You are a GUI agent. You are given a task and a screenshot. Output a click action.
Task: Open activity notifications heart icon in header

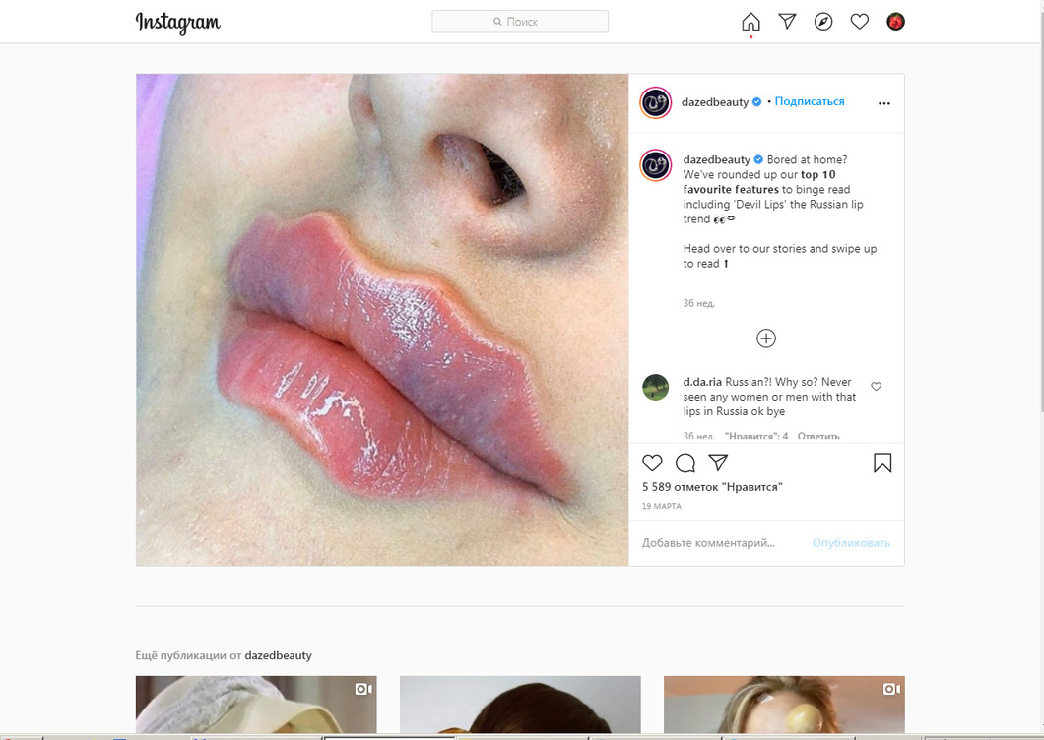click(860, 22)
